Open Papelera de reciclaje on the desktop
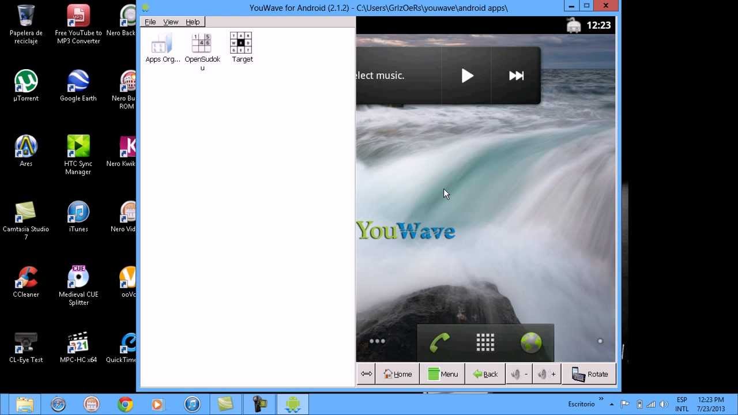The image size is (738, 415). pos(26,25)
